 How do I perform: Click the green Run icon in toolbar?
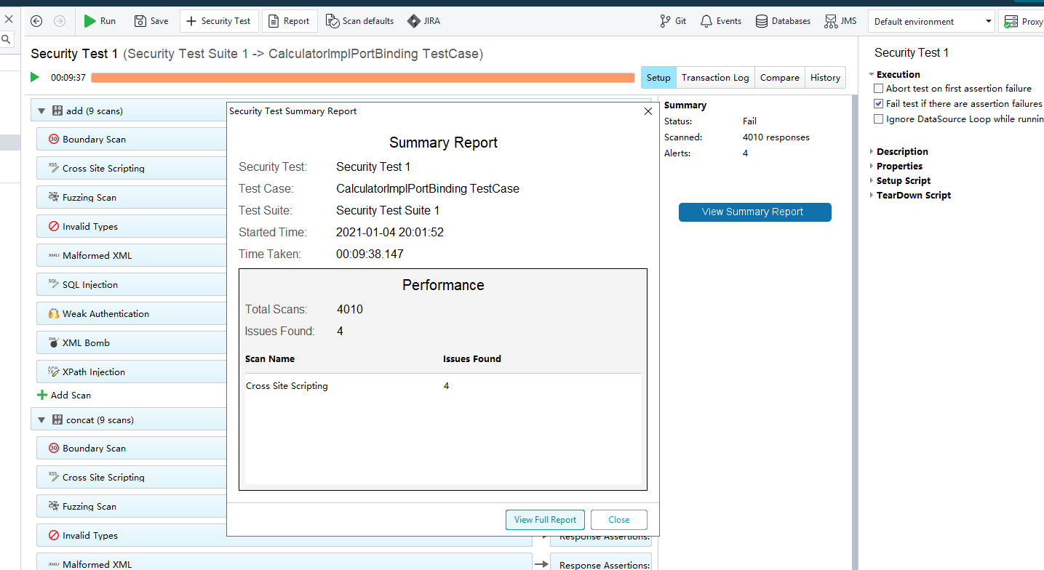pyautogui.click(x=90, y=21)
